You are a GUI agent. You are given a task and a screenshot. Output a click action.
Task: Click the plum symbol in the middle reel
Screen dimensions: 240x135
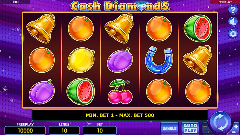click(120, 60)
